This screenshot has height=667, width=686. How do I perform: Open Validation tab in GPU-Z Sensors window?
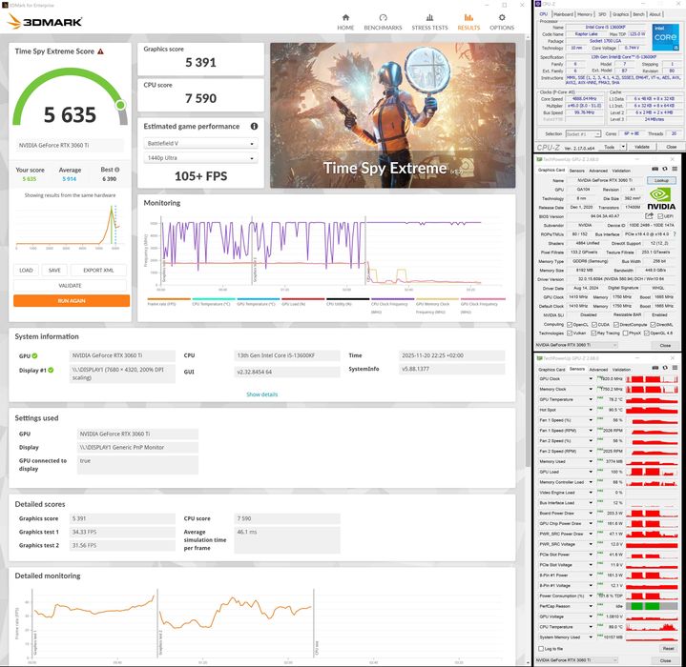point(621,370)
